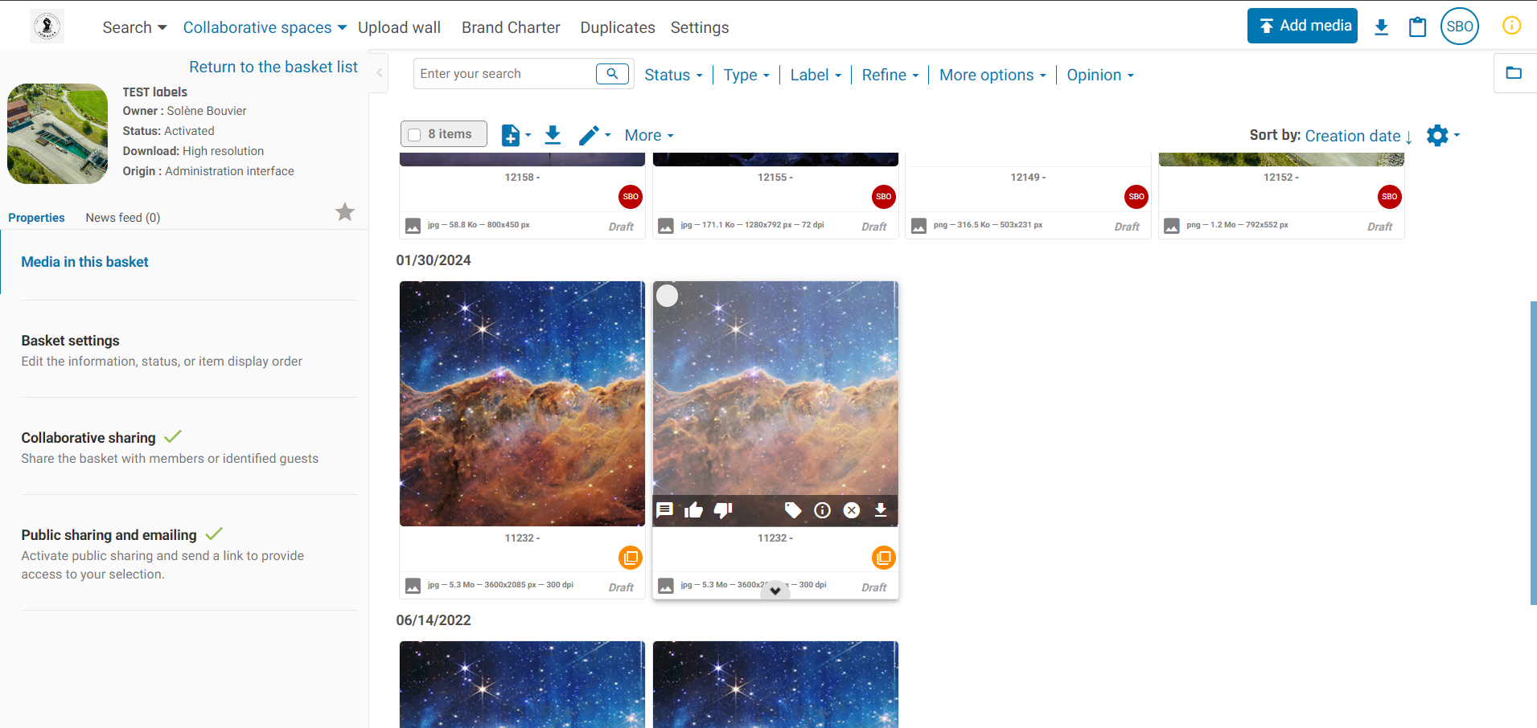This screenshot has width=1537, height=728.
Task: Collapse the left sidebar panel arrow
Action: 379,72
